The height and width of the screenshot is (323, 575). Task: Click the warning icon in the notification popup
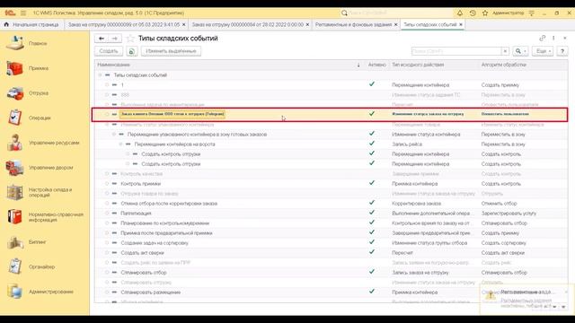point(491,295)
